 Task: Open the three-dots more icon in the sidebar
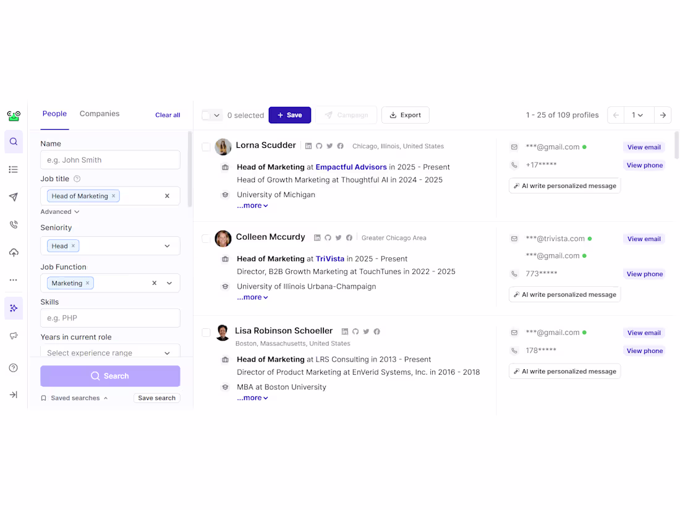tap(14, 280)
